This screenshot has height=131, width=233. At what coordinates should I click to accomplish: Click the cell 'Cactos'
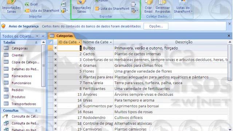pyautogui.click(x=98, y=54)
